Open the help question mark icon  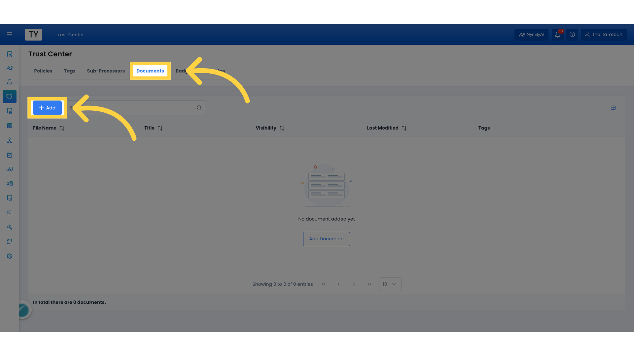[x=572, y=34]
